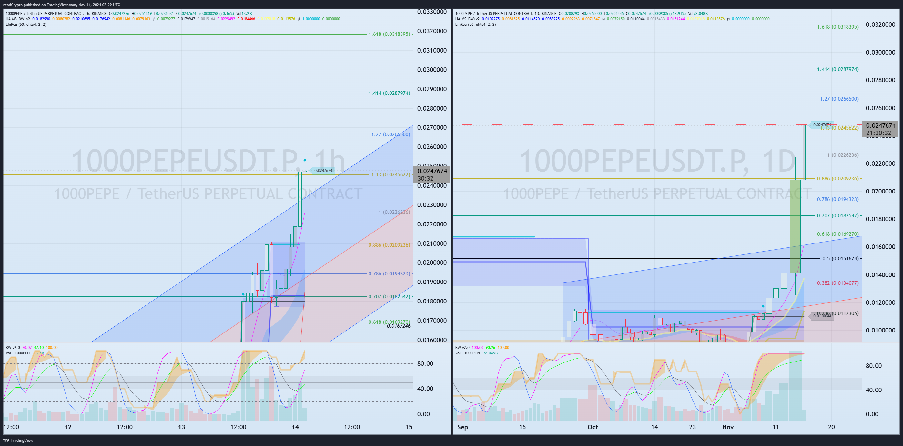Click the 0.382 (0.0134077) Fibonacci label on the 1D chart
The width and height of the screenshot is (903, 446).
click(838, 283)
